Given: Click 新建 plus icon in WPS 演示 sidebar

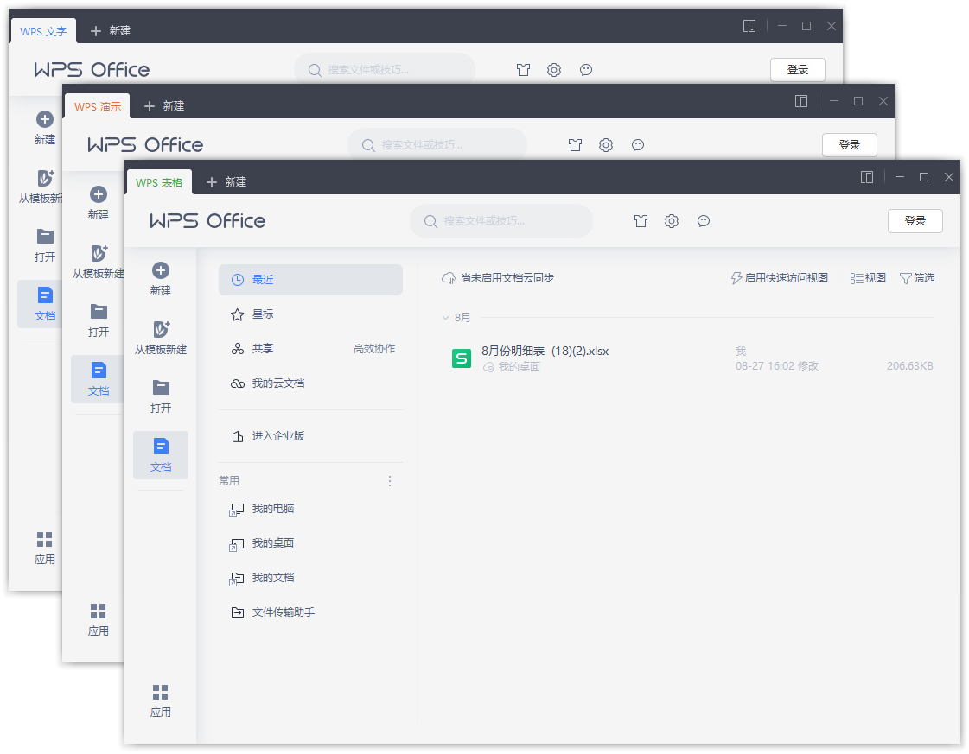Looking at the screenshot, I should tap(99, 194).
